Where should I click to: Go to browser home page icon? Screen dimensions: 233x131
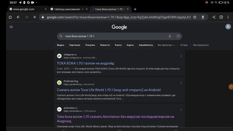(10, 17)
